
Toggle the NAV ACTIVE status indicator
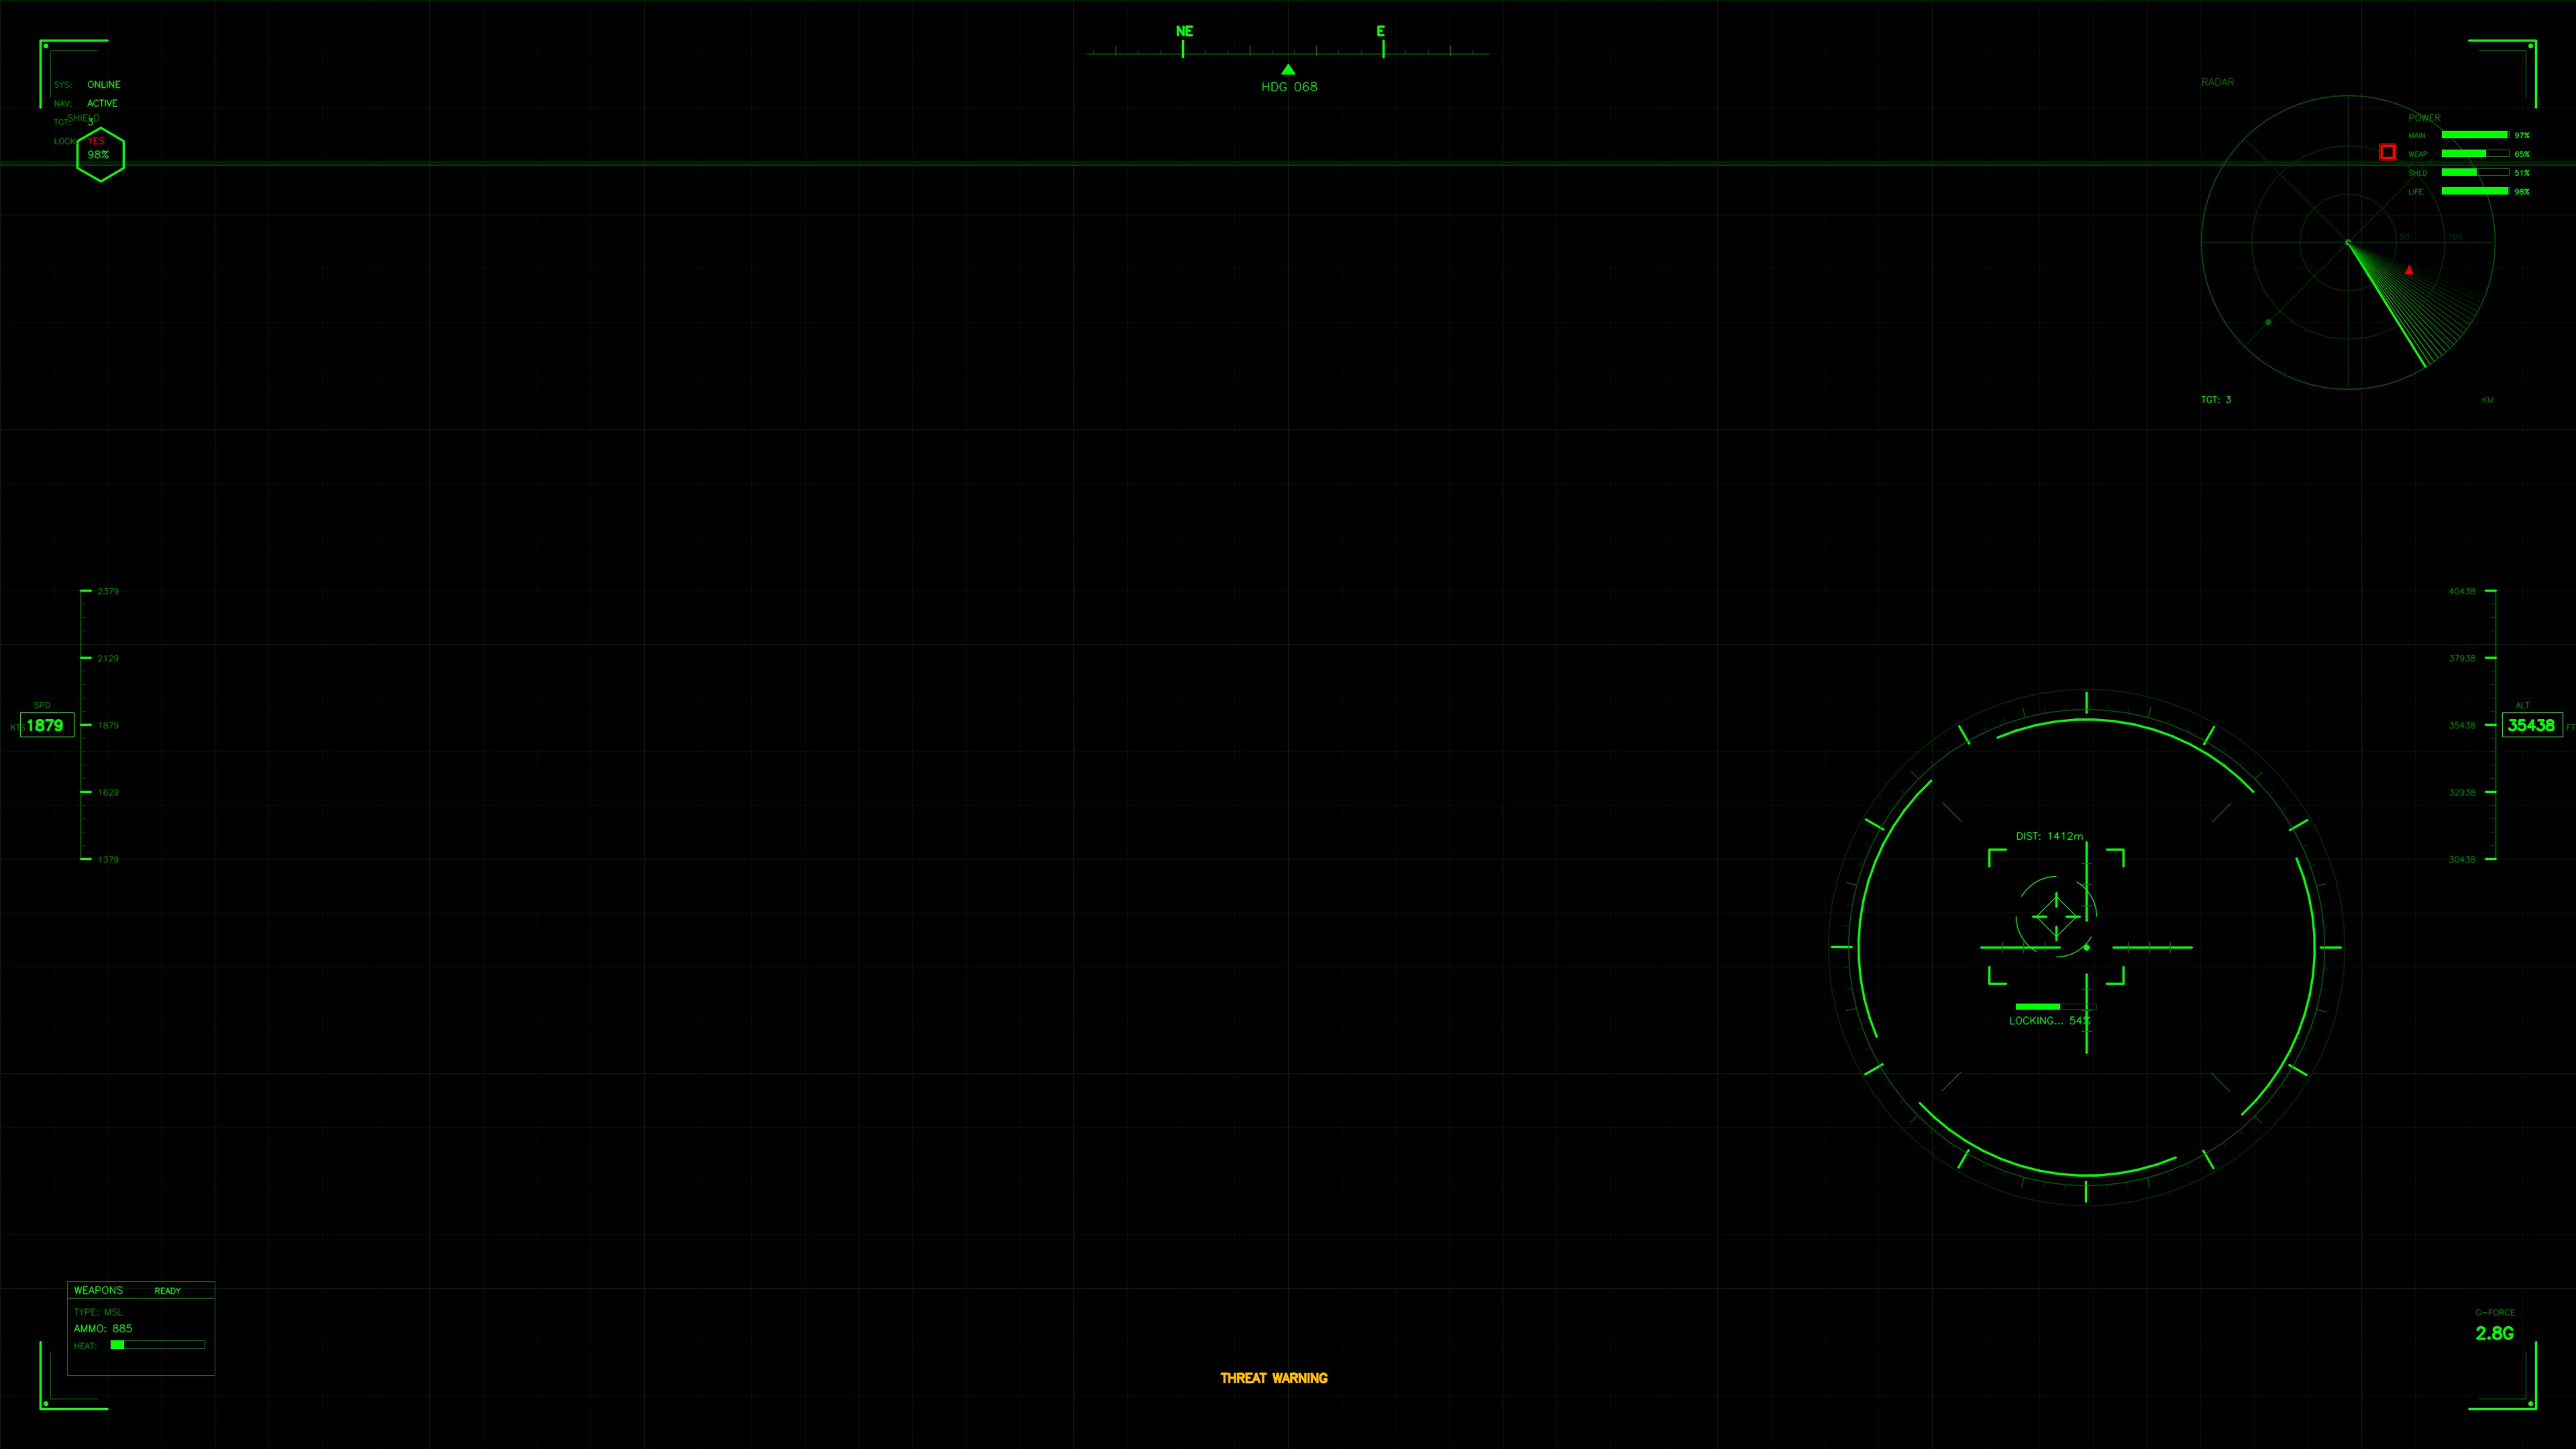tap(102, 103)
